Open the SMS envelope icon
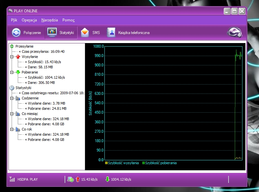Viewport: 259px width, 192px height. (85, 33)
